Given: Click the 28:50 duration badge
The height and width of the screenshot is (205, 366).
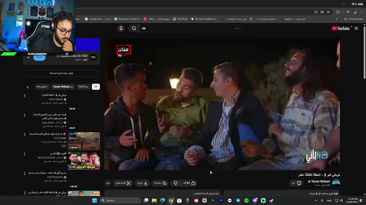Looking at the screenshot, I should click(x=72, y=109).
